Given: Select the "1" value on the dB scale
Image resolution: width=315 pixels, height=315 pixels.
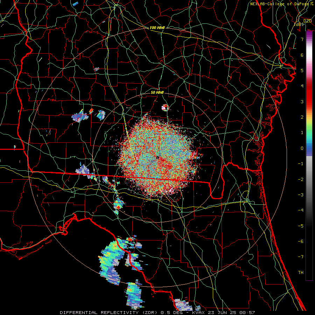Looking at the screenshot, I should [302, 133].
